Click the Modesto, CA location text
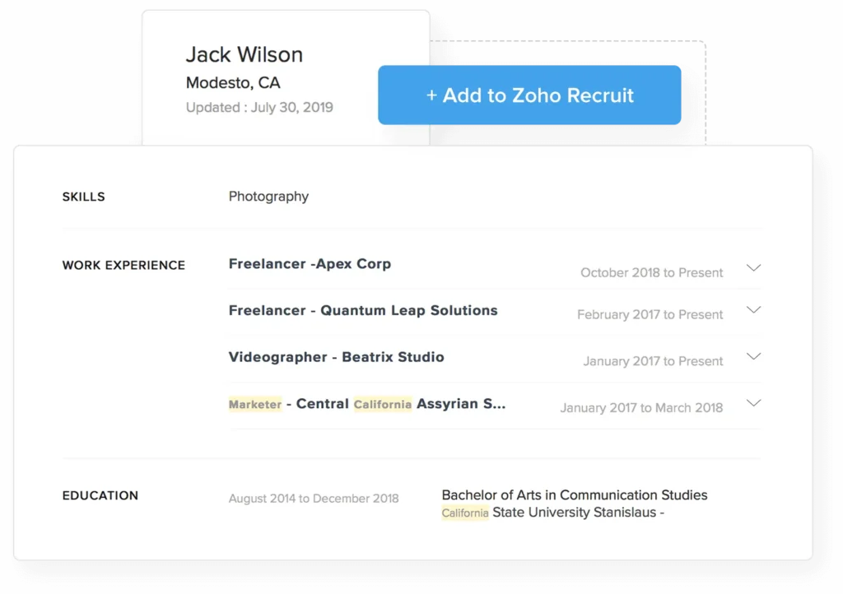 click(233, 83)
